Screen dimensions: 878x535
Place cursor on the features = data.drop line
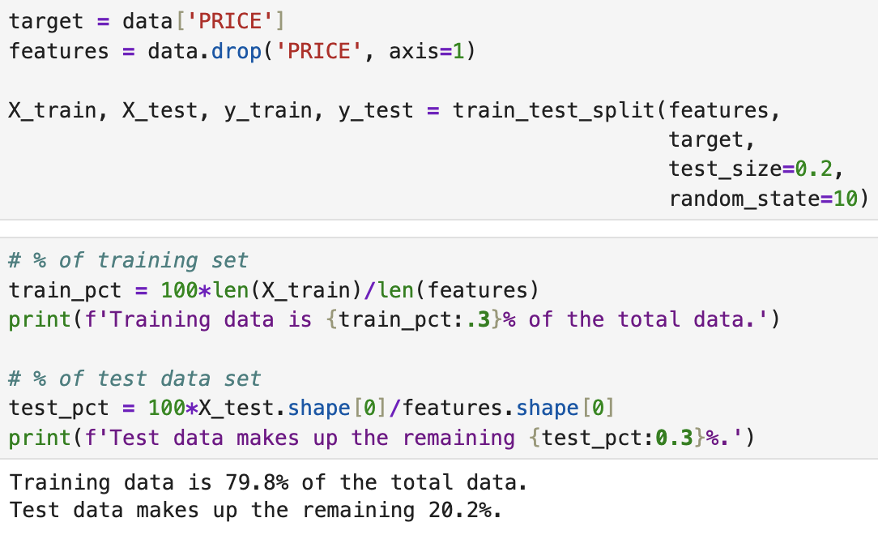241,52
